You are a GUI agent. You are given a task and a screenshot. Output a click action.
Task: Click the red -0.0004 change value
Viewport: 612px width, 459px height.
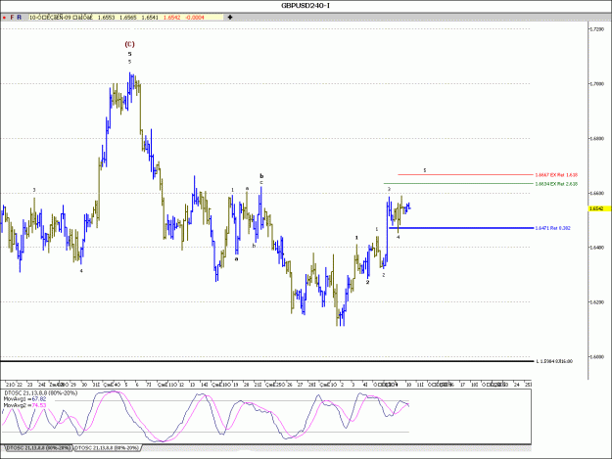(x=195, y=18)
